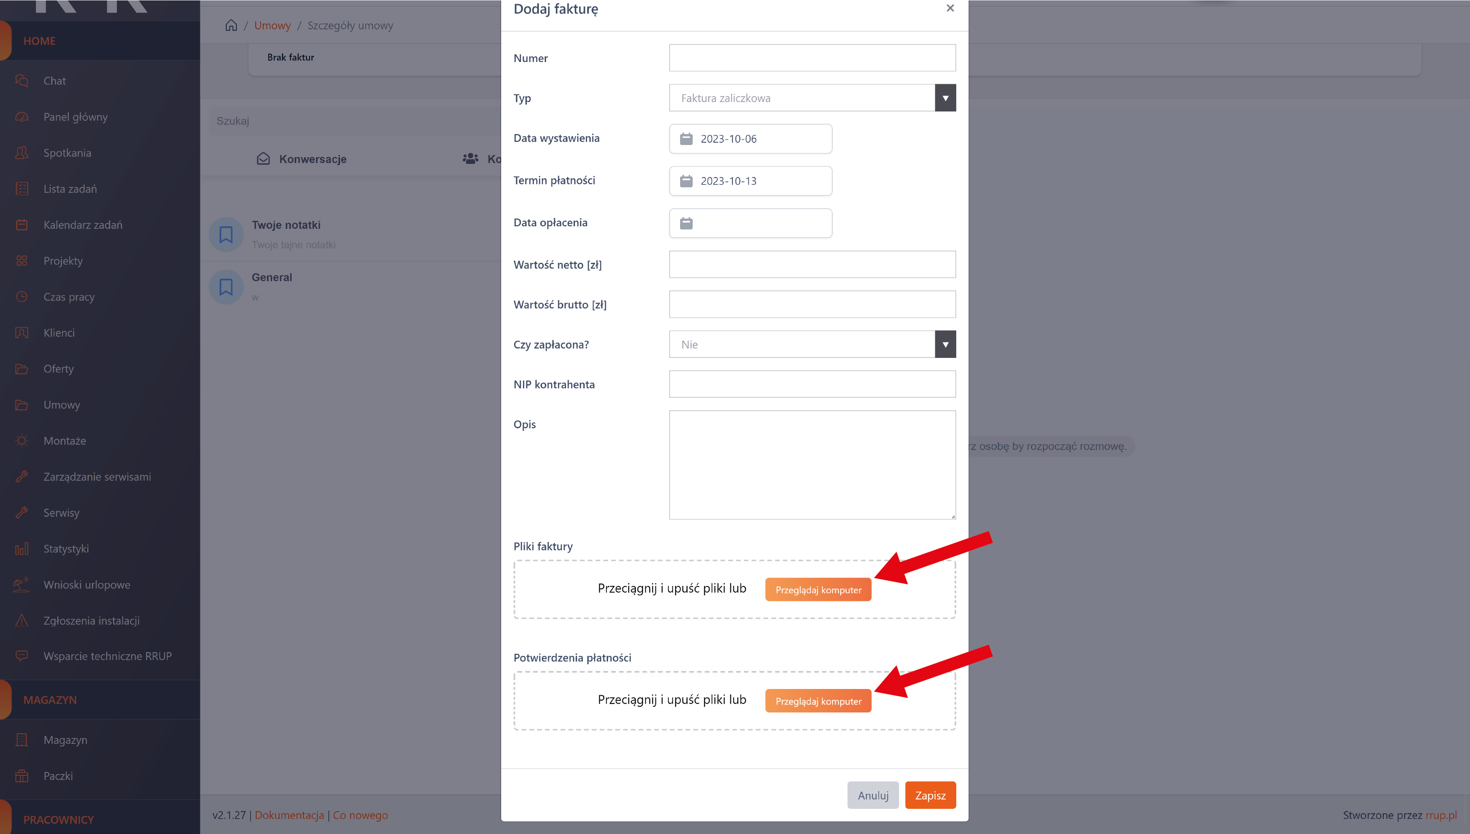Image resolution: width=1470 pixels, height=834 pixels.
Task: Click Zapisz to save the invoice
Action: tap(929, 795)
